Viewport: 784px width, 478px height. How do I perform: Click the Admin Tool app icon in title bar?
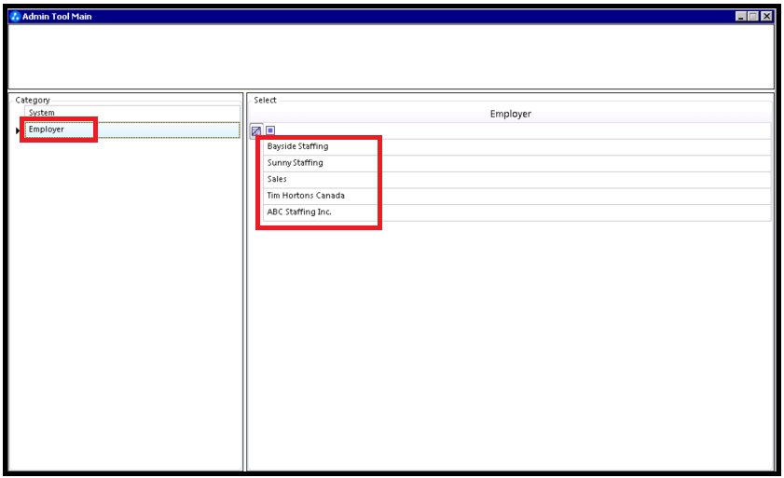click(x=15, y=17)
